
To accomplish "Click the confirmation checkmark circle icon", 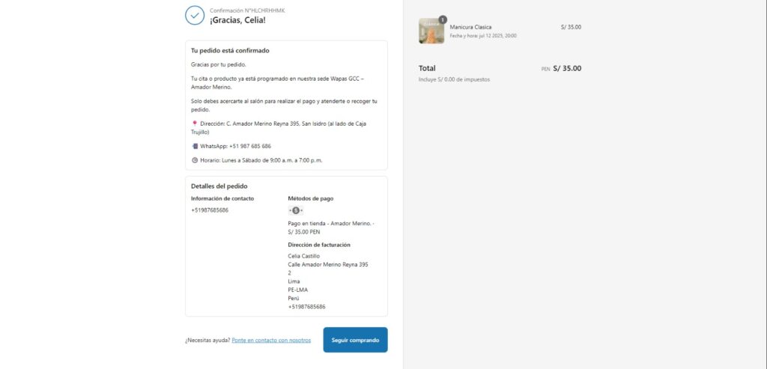I will 195,15.
